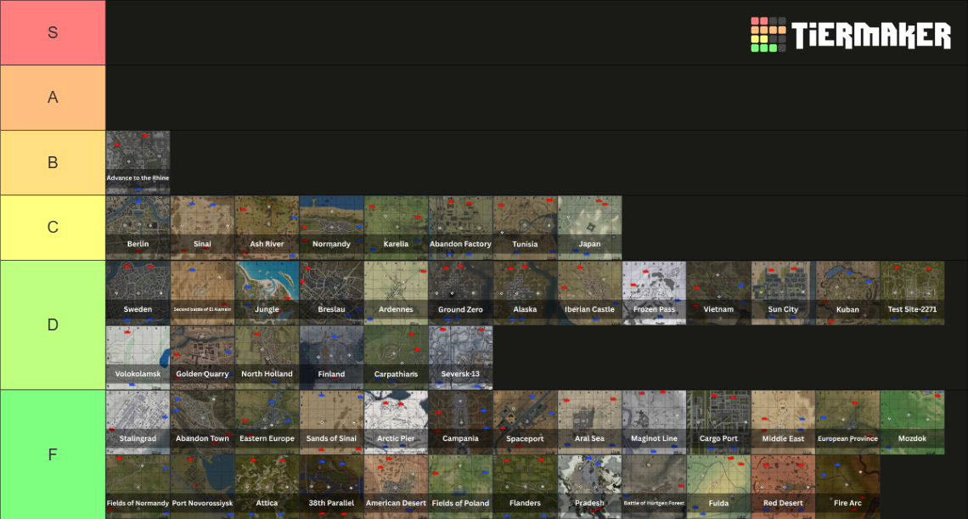
Task: Select the Carpathians map thumbnail
Action: 396,357
